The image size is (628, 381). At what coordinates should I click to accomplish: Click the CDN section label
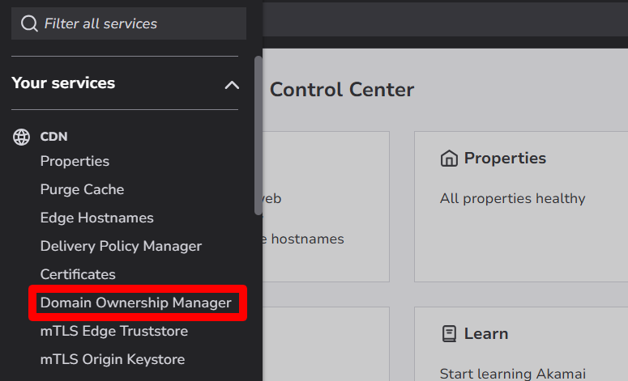click(x=53, y=137)
